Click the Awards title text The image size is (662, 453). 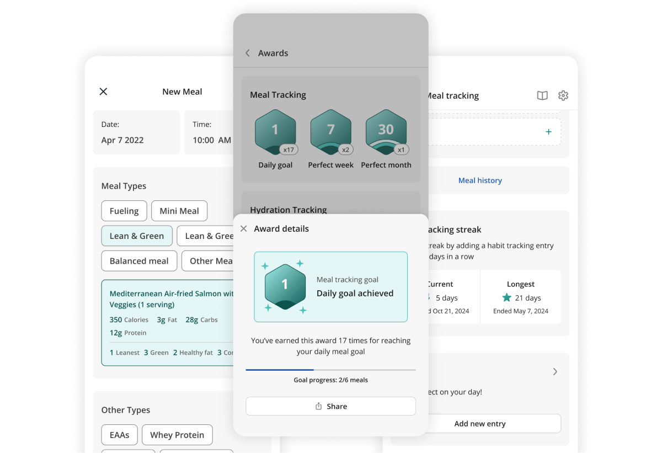(273, 53)
